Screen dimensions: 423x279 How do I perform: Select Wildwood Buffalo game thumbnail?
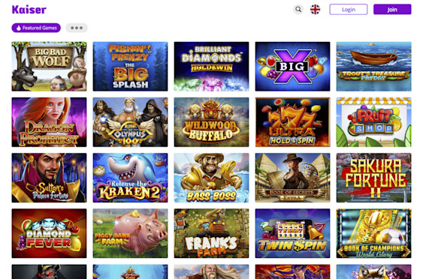coord(212,122)
